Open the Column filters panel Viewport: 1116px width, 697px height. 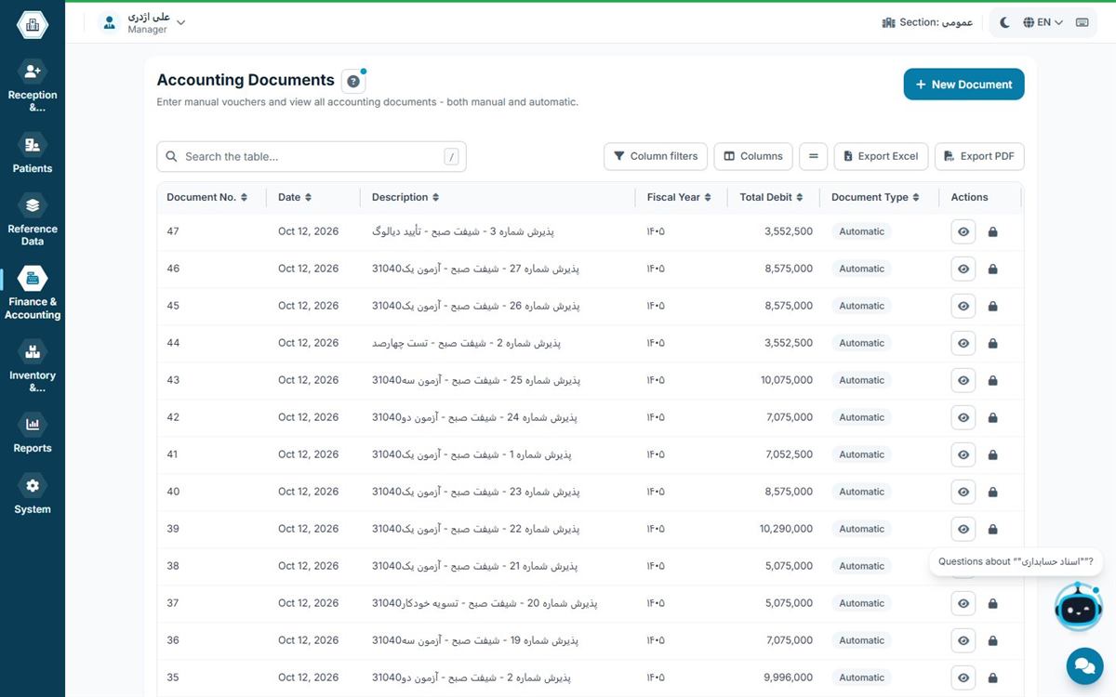click(x=656, y=156)
